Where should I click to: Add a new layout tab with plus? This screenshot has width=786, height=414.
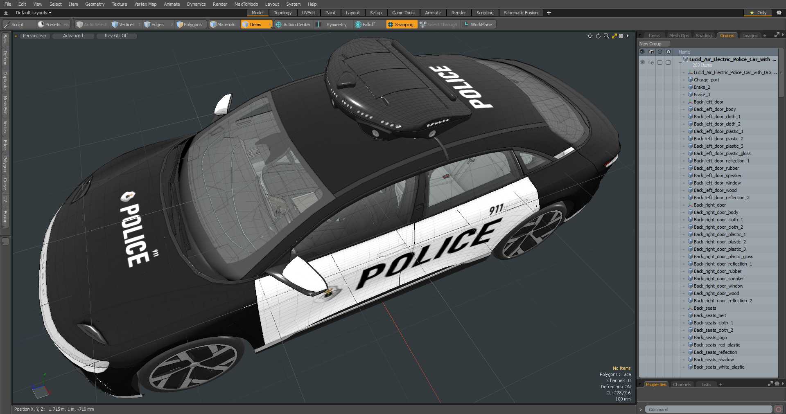[x=549, y=13]
